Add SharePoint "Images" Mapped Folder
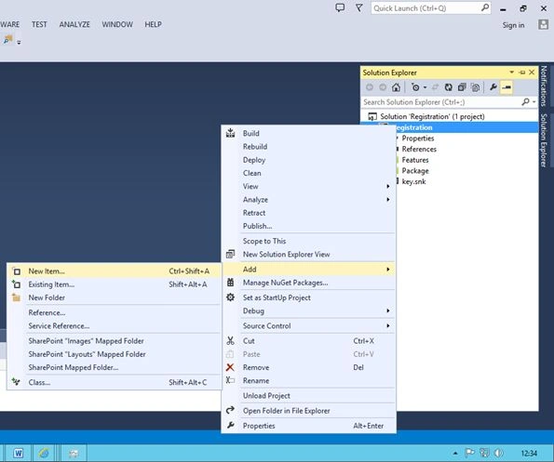Viewport: 554px width, 462px height. [115, 340]
